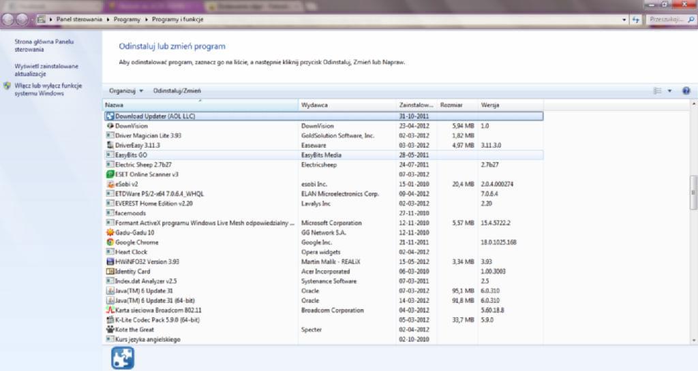Click the Kote the Great icon

click(x=110, y=329)
